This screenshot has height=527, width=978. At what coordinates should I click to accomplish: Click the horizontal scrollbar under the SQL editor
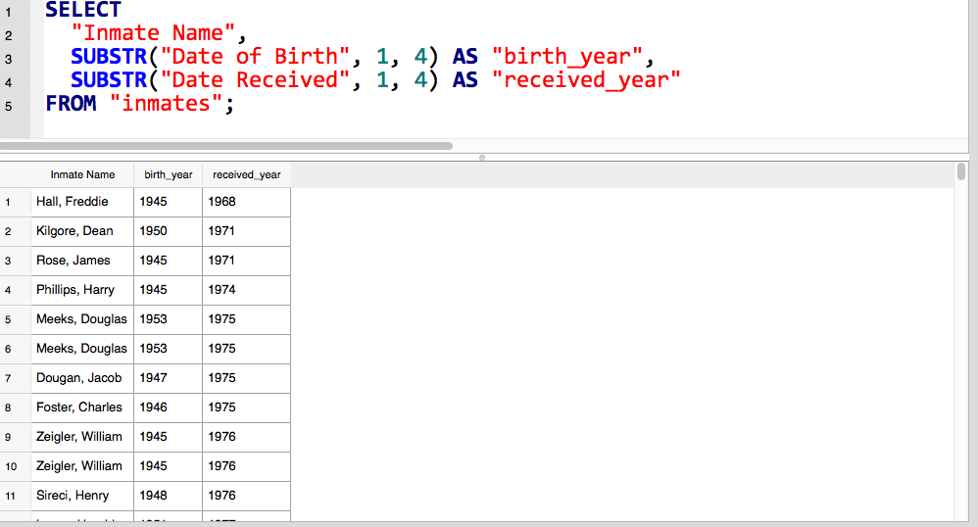click(x=225, y=146)
